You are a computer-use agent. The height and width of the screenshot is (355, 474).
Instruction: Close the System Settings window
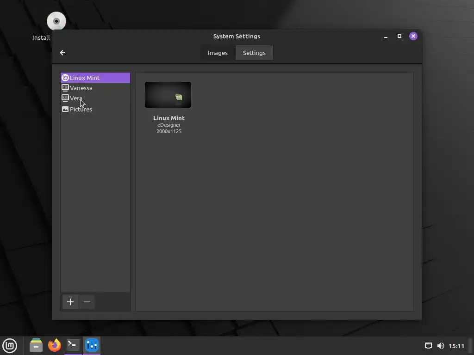(x=413, y=36)
